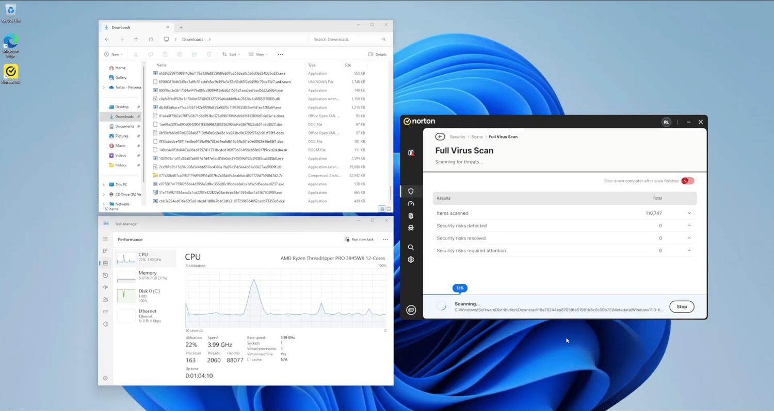Select the Microsoft Edge desktop icon
774x411 pixels.
11,45
